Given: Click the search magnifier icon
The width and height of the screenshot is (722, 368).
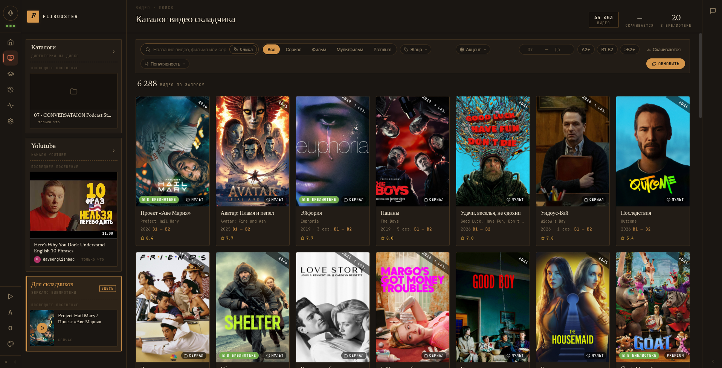Looking at the screenshot, I should point(148,50).
